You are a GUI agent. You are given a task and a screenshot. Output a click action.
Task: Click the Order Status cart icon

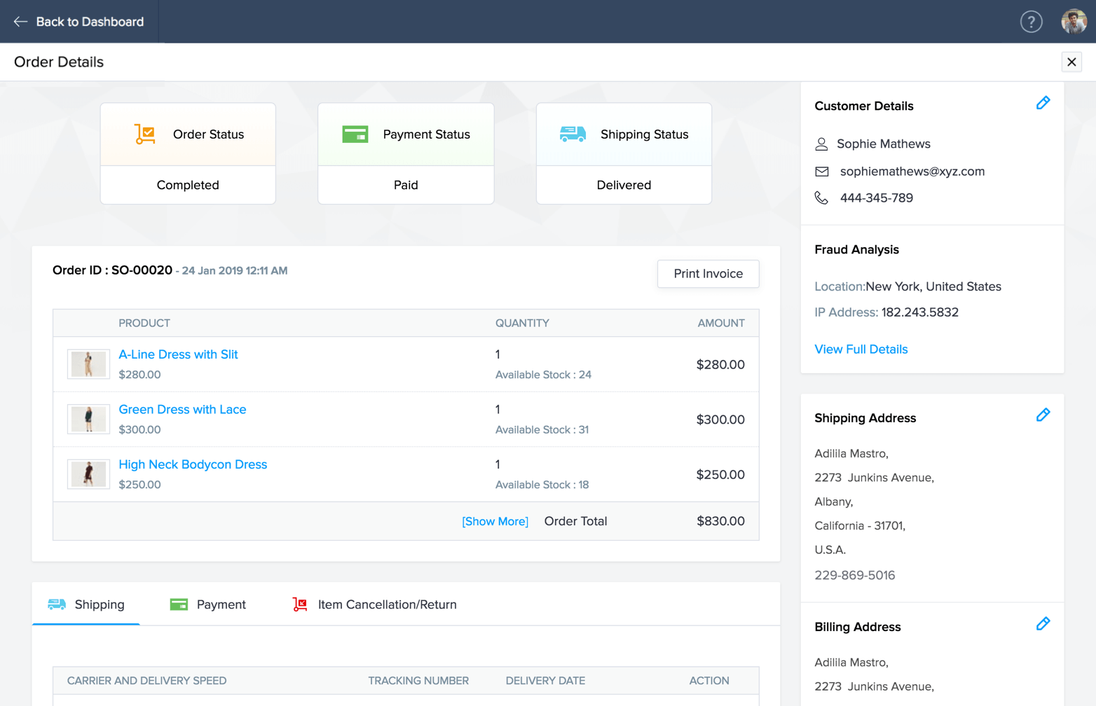(x=145, y=134)
